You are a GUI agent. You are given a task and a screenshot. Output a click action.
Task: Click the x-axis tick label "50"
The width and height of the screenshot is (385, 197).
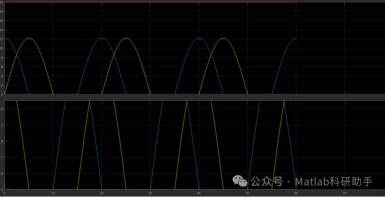click(247, 193)
